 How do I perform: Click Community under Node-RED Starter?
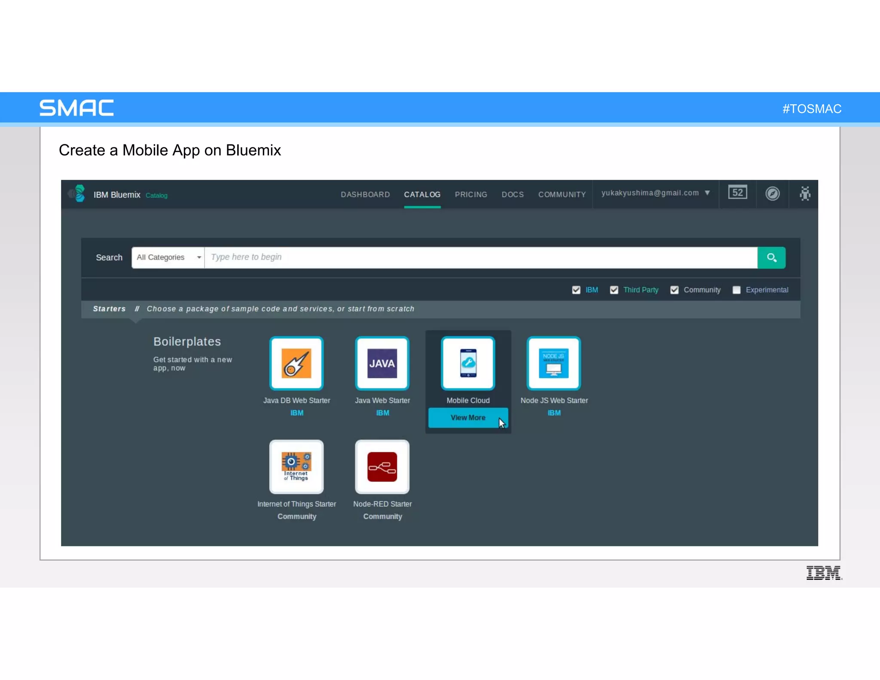(x=382, y=516)
